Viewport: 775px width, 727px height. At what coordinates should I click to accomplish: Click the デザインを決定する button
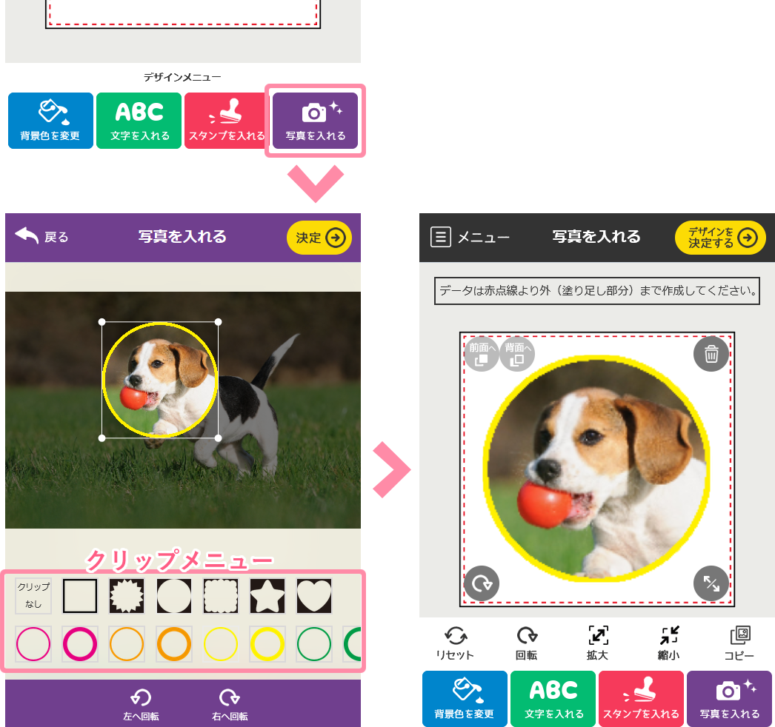(720, 238)
